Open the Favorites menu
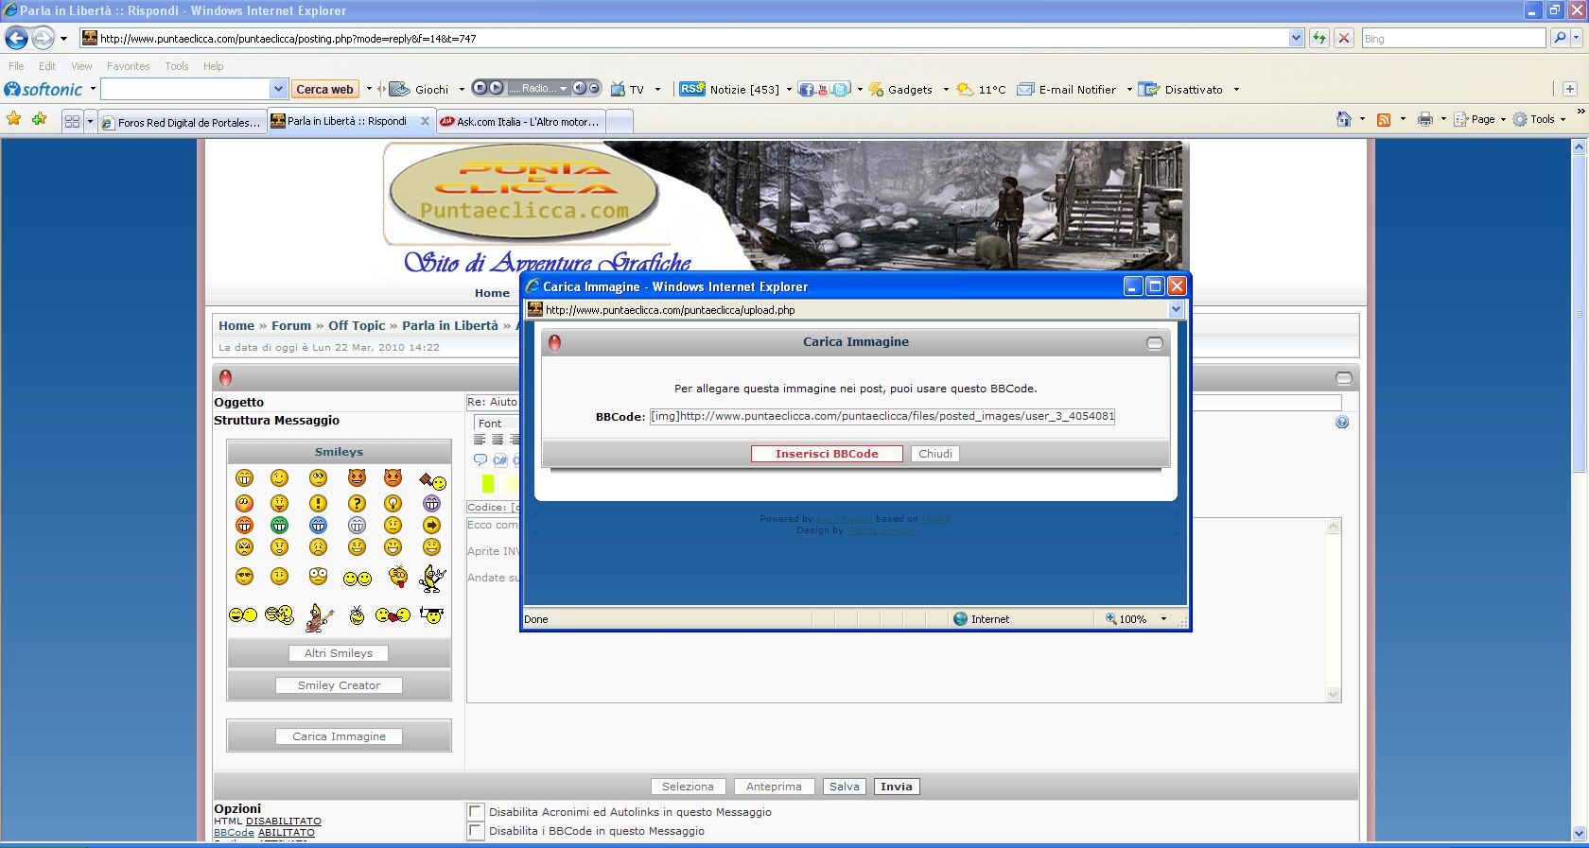 point(128,66)
